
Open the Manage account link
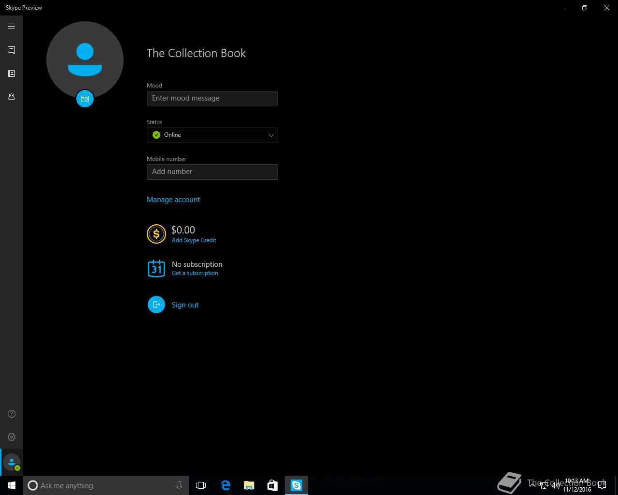(x=173, y=200)
